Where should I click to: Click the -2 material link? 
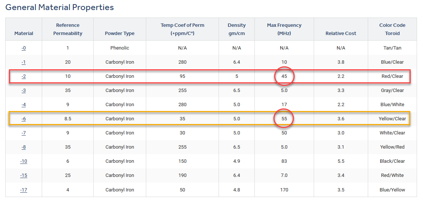point(23,76)
